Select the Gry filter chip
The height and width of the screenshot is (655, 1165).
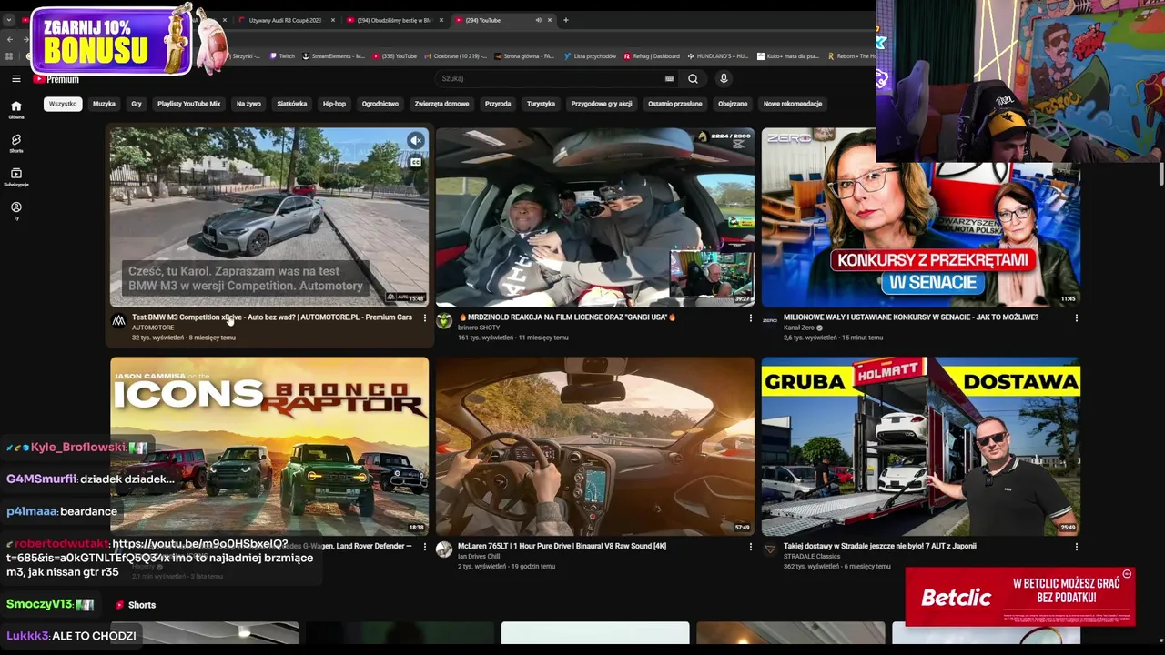[137, 104]
